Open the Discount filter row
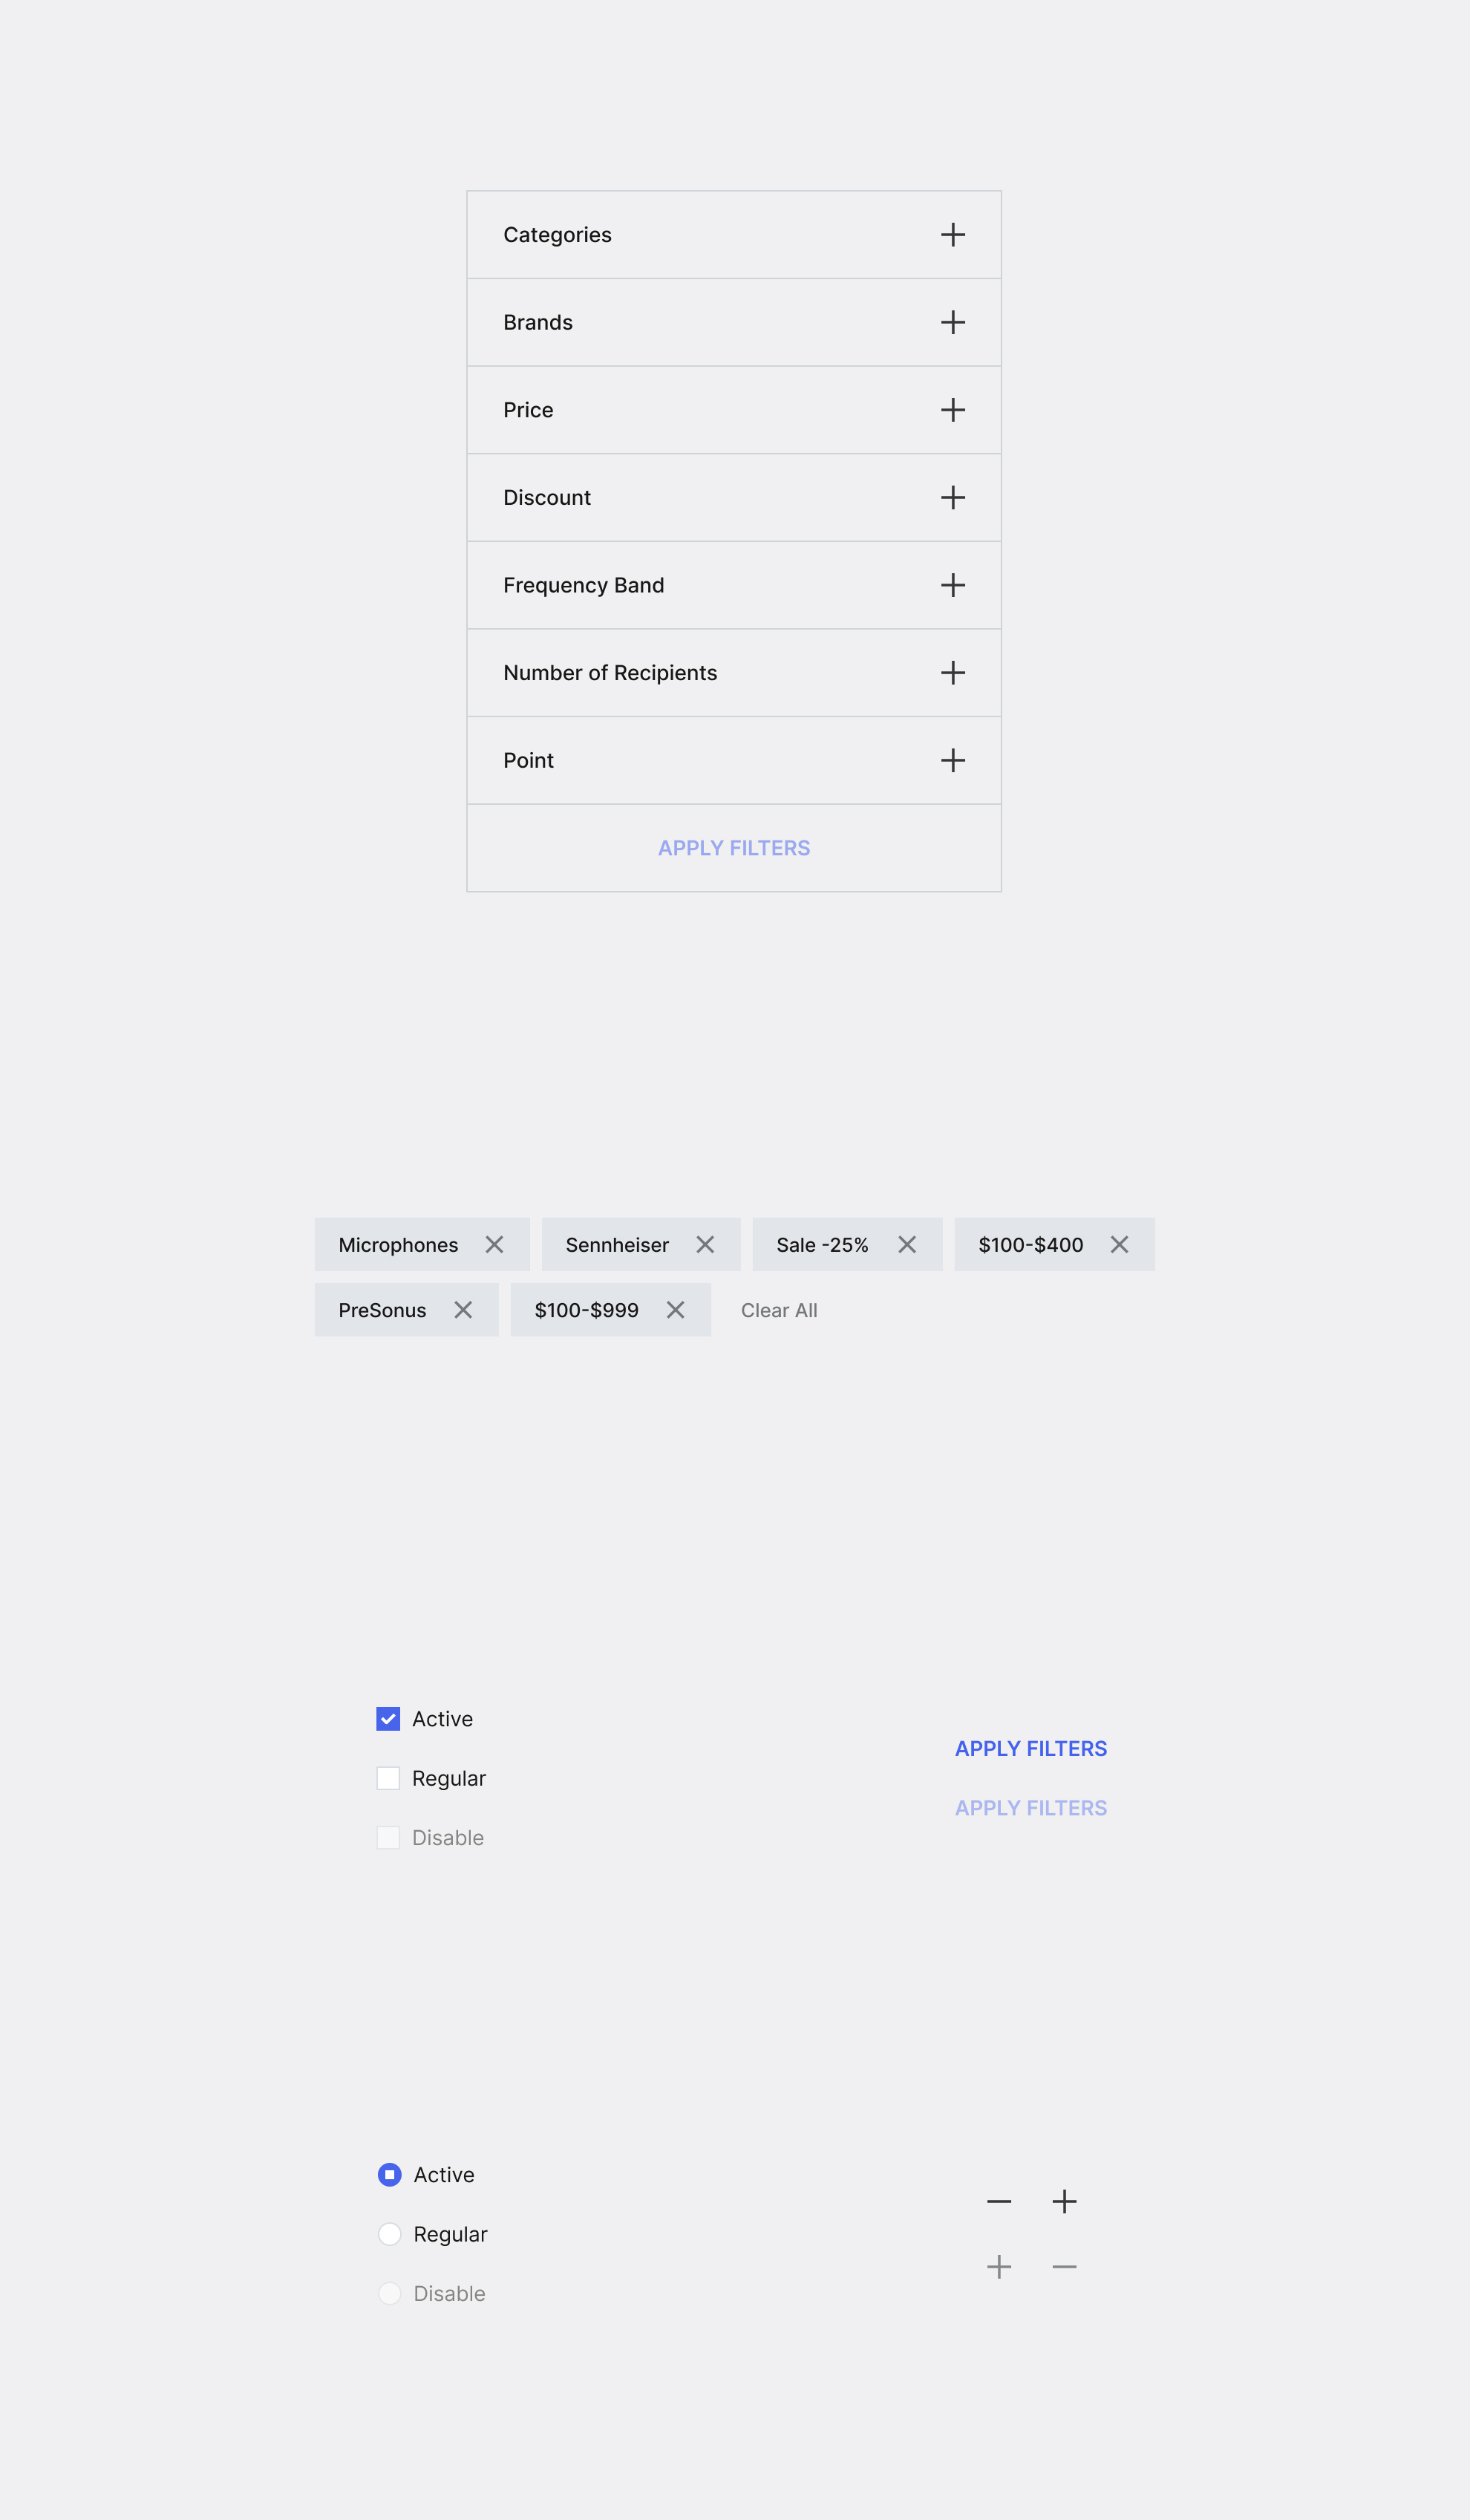Image resolution: width=1470 pixels, height=2520 pixels. click(953, 498)
